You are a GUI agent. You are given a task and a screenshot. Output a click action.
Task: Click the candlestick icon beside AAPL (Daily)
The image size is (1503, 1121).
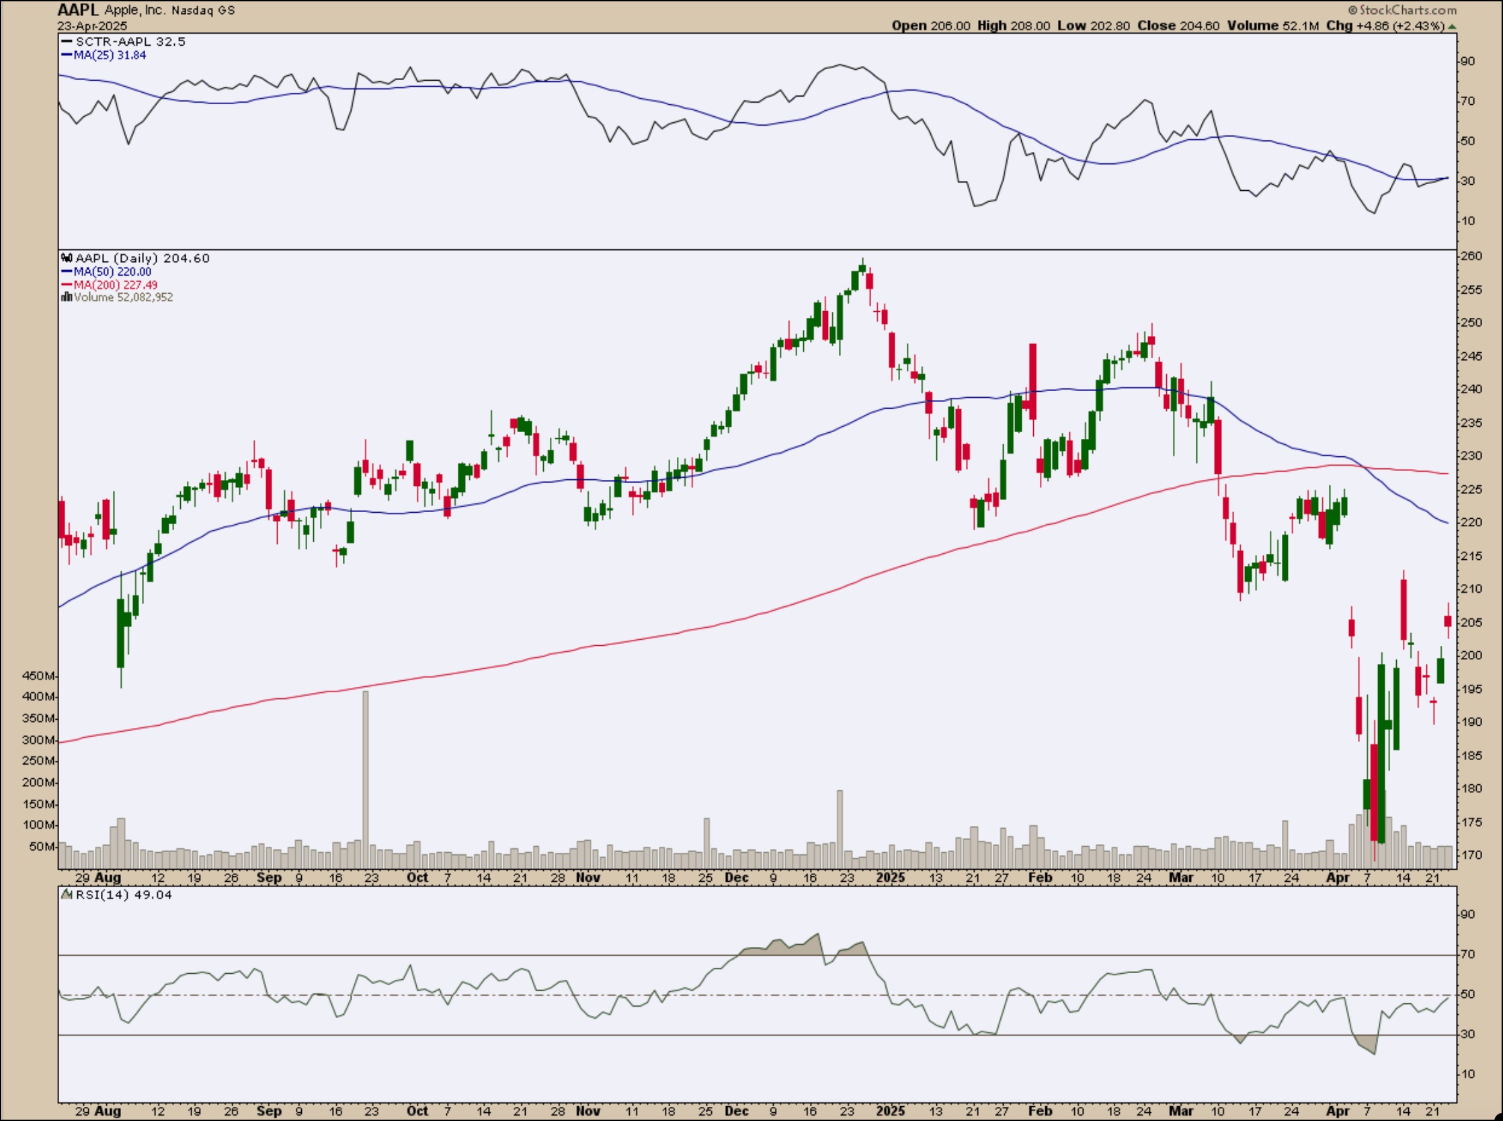coord(67,258)
